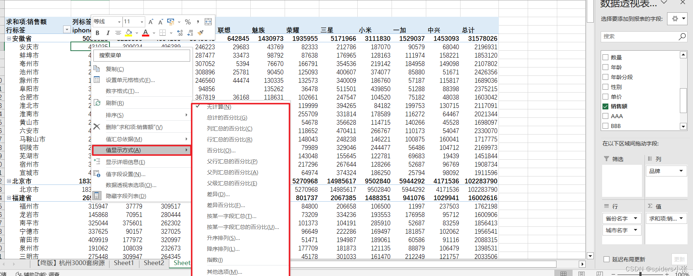Switch to page layout view icon

click(582, 273)
